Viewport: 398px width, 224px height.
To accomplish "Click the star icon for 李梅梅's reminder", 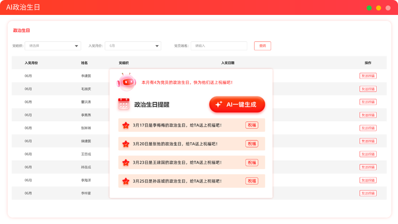I will point(126,125).
